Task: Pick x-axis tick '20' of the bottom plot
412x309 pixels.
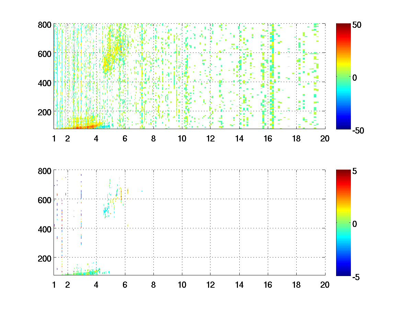Action: [325, 285]
